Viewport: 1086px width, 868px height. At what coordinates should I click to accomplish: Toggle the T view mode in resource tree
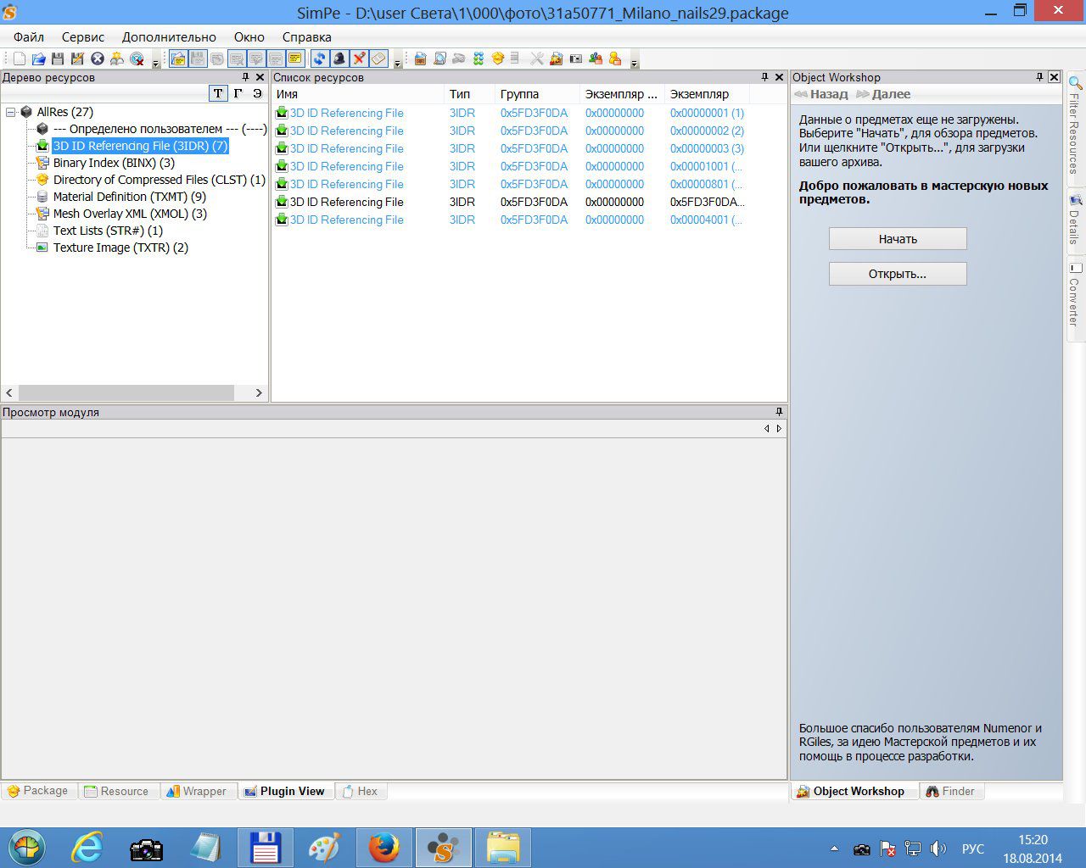coord(218,93)
